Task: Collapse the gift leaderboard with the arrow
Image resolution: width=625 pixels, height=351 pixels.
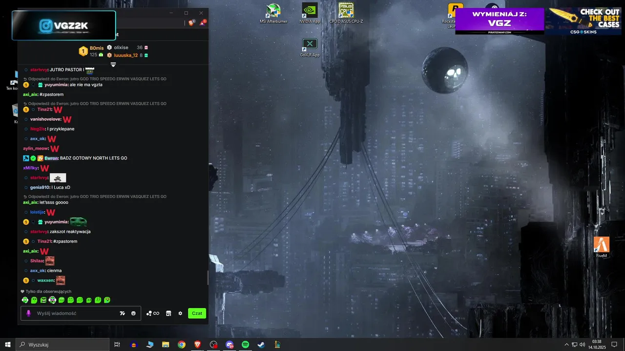Action: tap(113, 64)
